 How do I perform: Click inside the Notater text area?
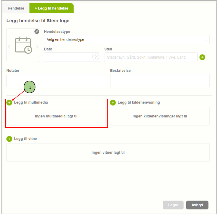click(x=56, y=81)
